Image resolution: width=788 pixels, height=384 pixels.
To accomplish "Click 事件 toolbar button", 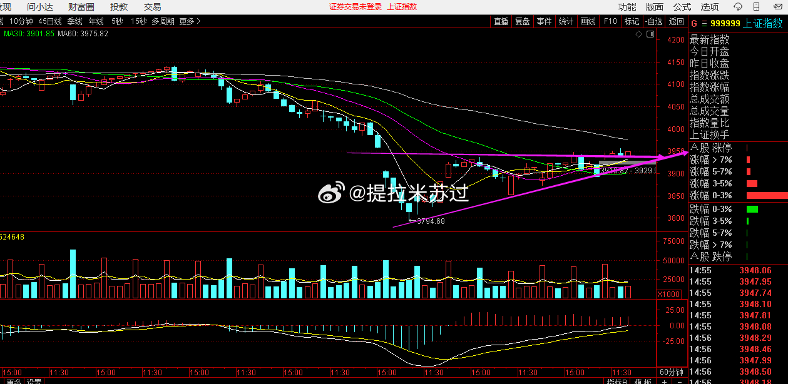I will (544, 21).
